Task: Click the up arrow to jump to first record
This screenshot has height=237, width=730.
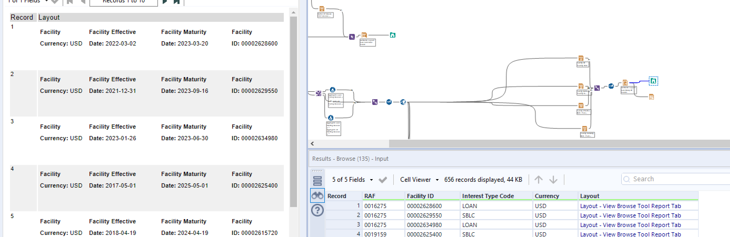Action: [x=539, y=179]
